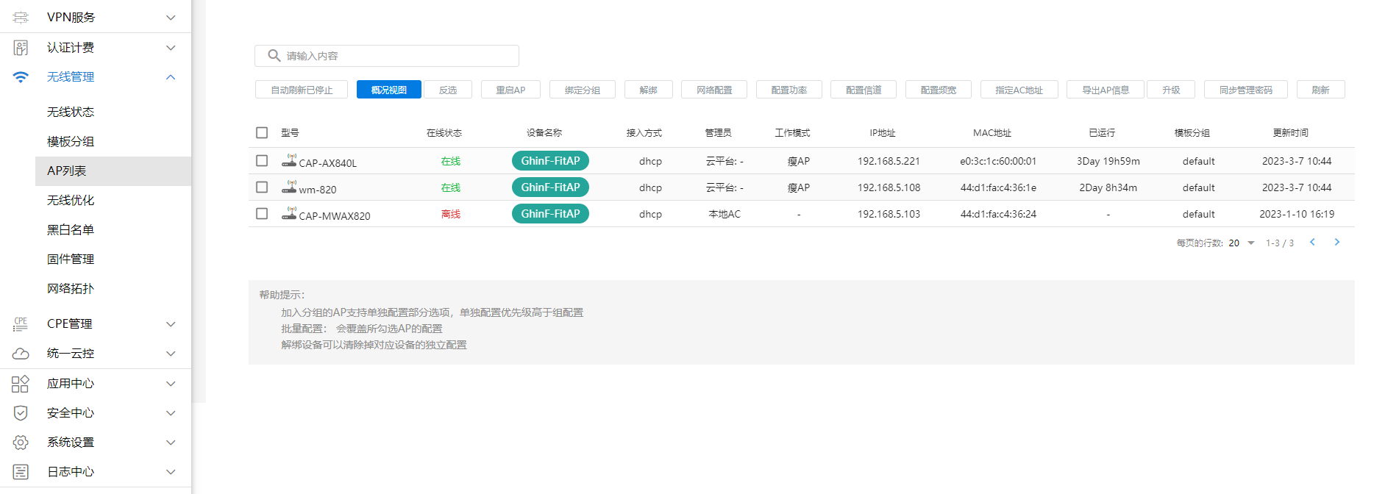Click the search input field 请输入内容

coord(397,56)
